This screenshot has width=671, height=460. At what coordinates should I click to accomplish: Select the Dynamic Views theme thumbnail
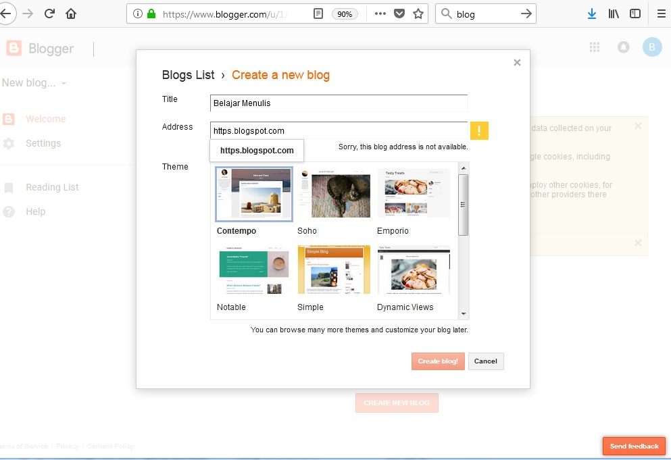[x=414, y=270]
